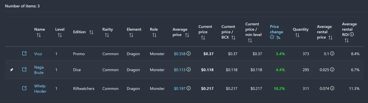
Task: Open external link icon for Naga Brute
Action: pos(24,70)
